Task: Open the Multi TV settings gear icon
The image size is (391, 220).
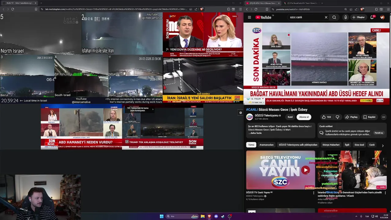Action: click(x=240, y=113)
